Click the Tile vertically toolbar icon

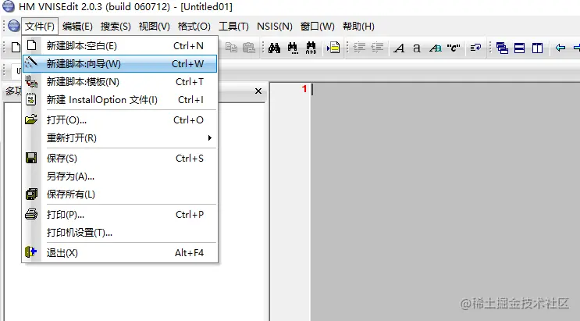pos(537,48)
